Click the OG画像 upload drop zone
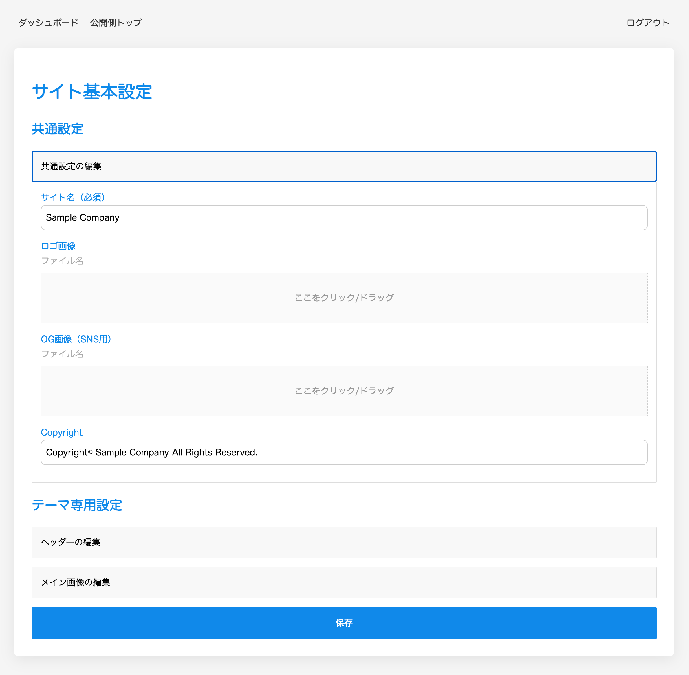 click(344, 391)
